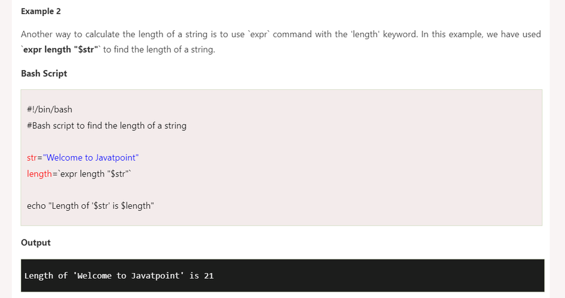This screenshot has width=565, height=298.
Task: Click the word echo in the script
Action: pyautogui.click(x=36, y=206)
